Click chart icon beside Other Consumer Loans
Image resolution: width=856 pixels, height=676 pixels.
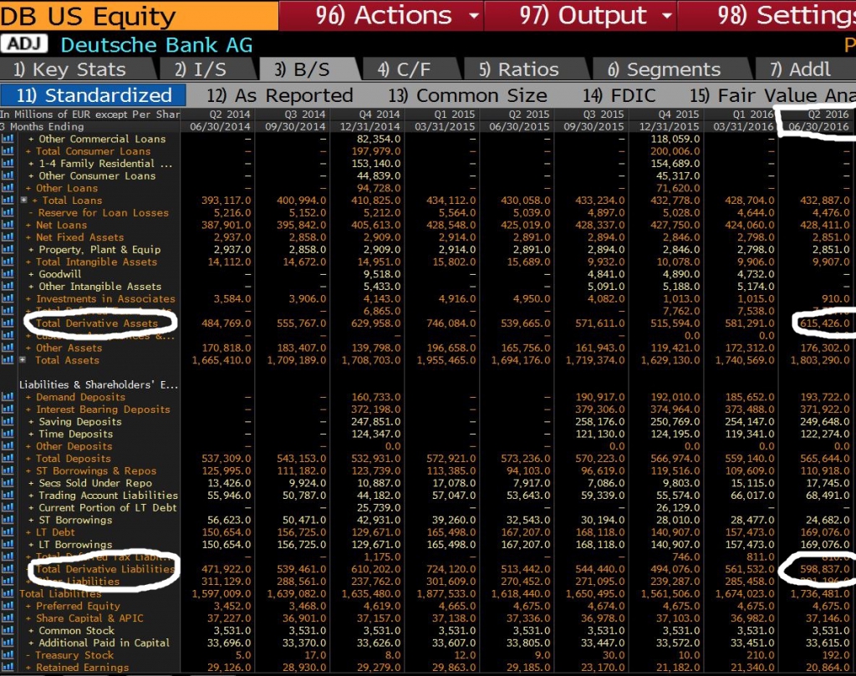coord(8,175)
